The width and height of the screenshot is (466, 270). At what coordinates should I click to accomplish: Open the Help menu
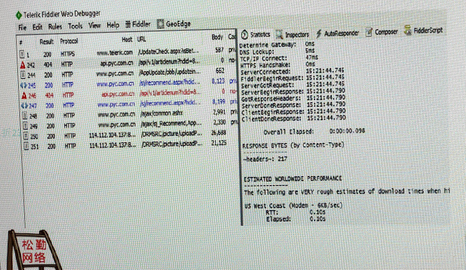click(x=113, y=26)
